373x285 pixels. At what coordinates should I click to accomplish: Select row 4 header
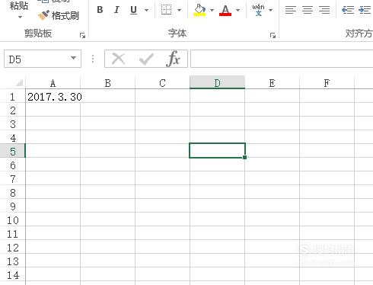tap(12, 138)
